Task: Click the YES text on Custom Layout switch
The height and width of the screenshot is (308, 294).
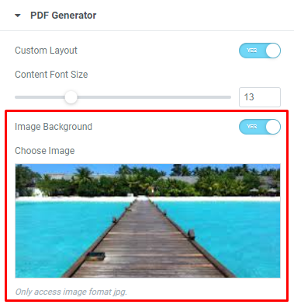Action: point(251,51)
